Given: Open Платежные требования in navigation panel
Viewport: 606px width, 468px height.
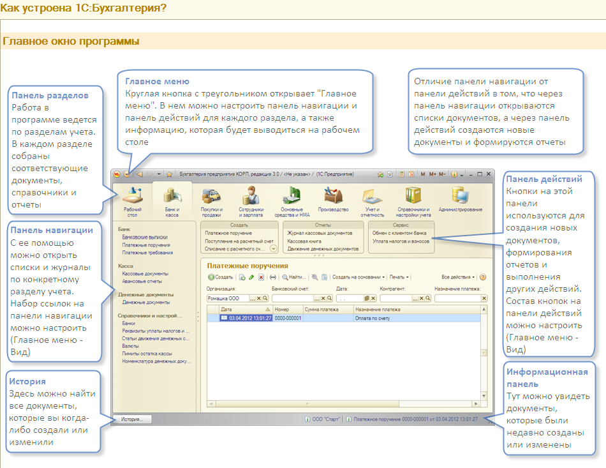Looking at the screenshot, I should [147, 253].
